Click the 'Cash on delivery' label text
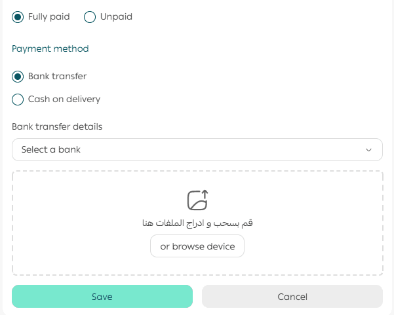Screen dimensions: 394x315 click(x=64, y=100)
